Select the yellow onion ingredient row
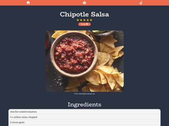Screen dimensions: 169x126 pyautogui.click(x=84, y=117)
